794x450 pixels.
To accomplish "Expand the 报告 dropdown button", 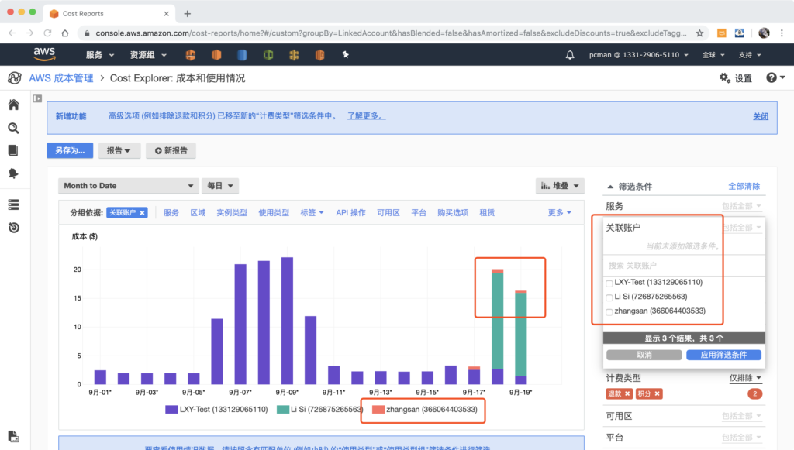I will [119, 151].
